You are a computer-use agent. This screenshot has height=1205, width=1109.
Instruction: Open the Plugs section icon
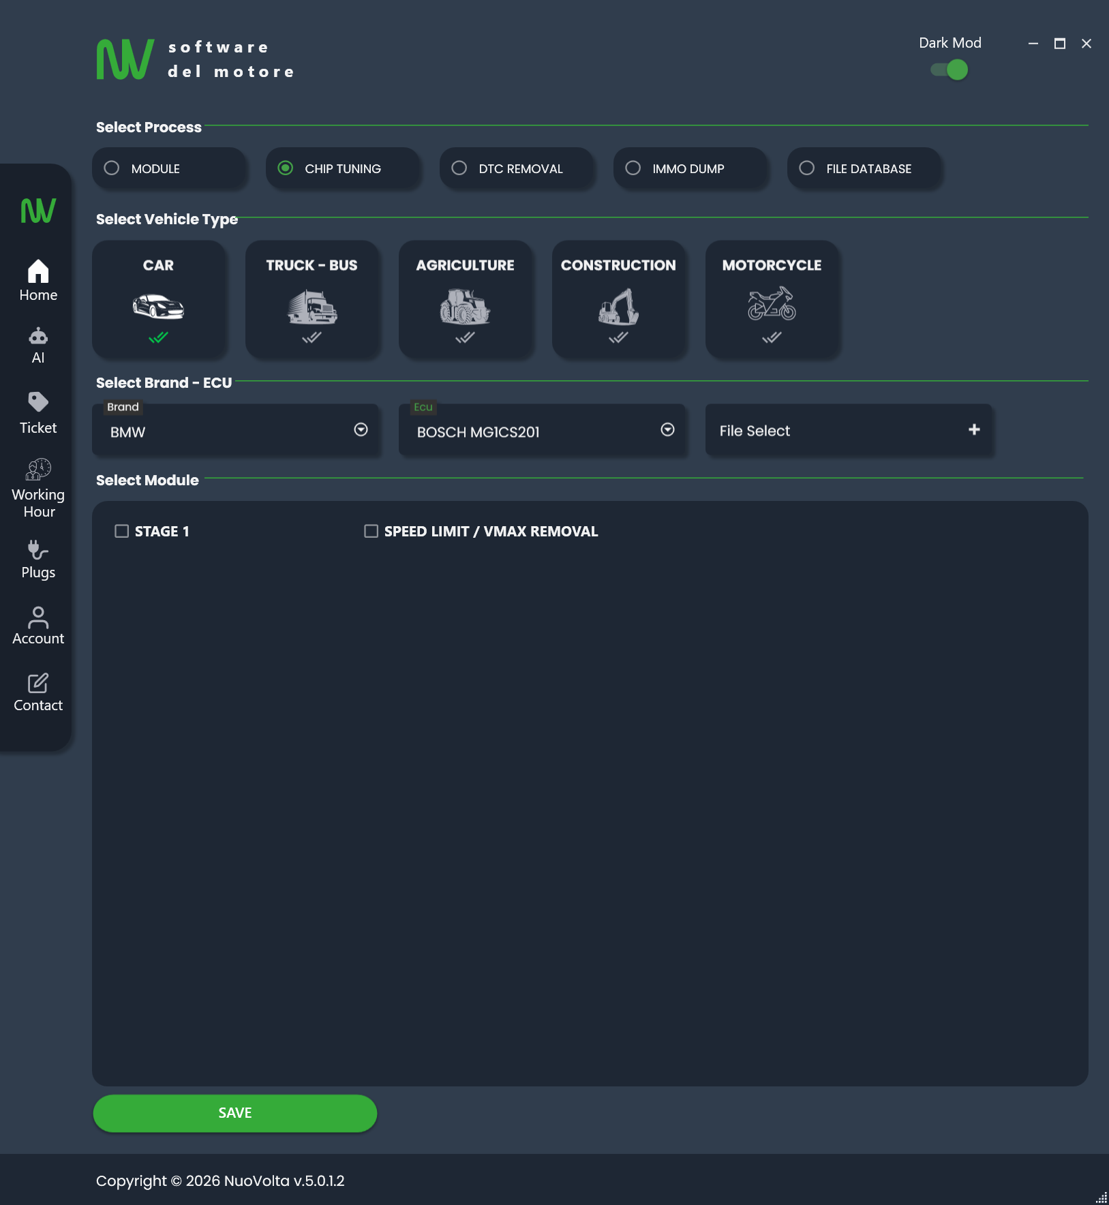coord(38,549)
